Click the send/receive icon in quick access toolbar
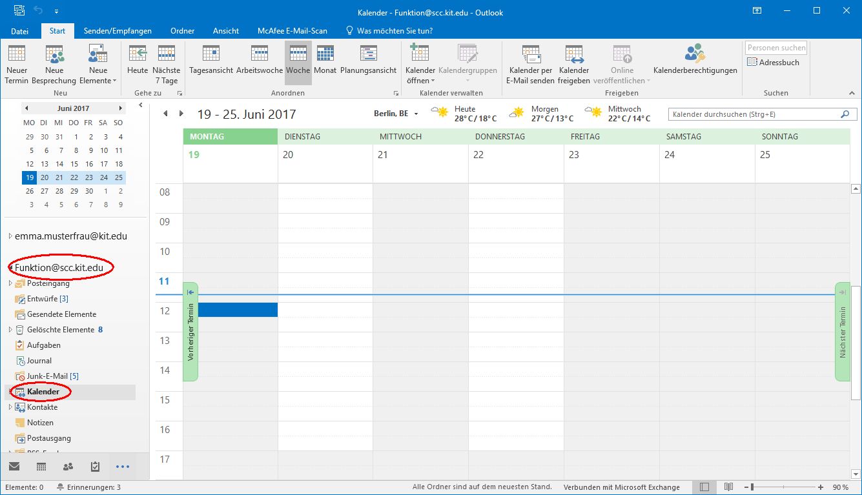The image size is (862, 495). point(19,11)
